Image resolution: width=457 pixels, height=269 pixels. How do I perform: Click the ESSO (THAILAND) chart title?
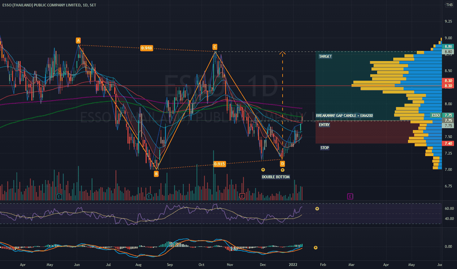tap(49, 5)
